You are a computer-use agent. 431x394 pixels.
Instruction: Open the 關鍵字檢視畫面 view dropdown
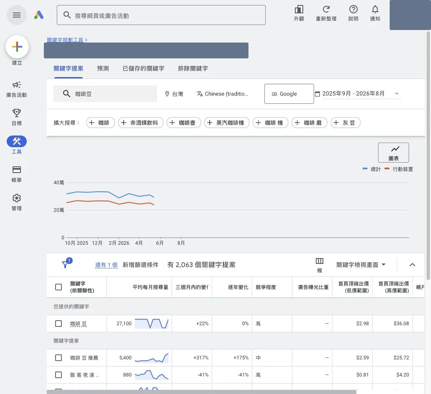tap(361, 265)
